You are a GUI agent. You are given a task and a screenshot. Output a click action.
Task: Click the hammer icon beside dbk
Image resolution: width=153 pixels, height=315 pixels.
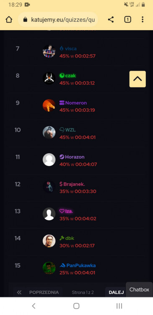[x=62, y=238]
